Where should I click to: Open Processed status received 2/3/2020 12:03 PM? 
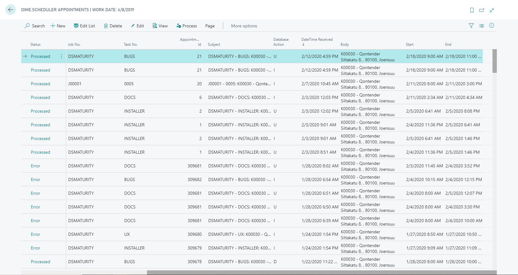coord(40,97)
